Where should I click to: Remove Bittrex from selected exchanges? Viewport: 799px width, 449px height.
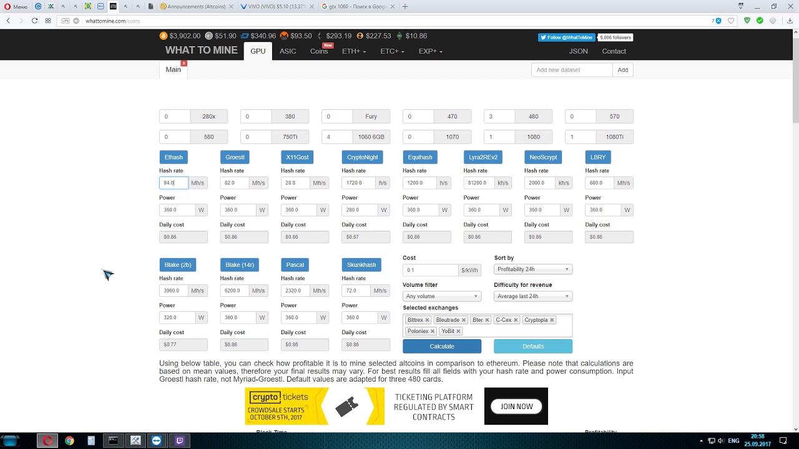coord(427,320)
